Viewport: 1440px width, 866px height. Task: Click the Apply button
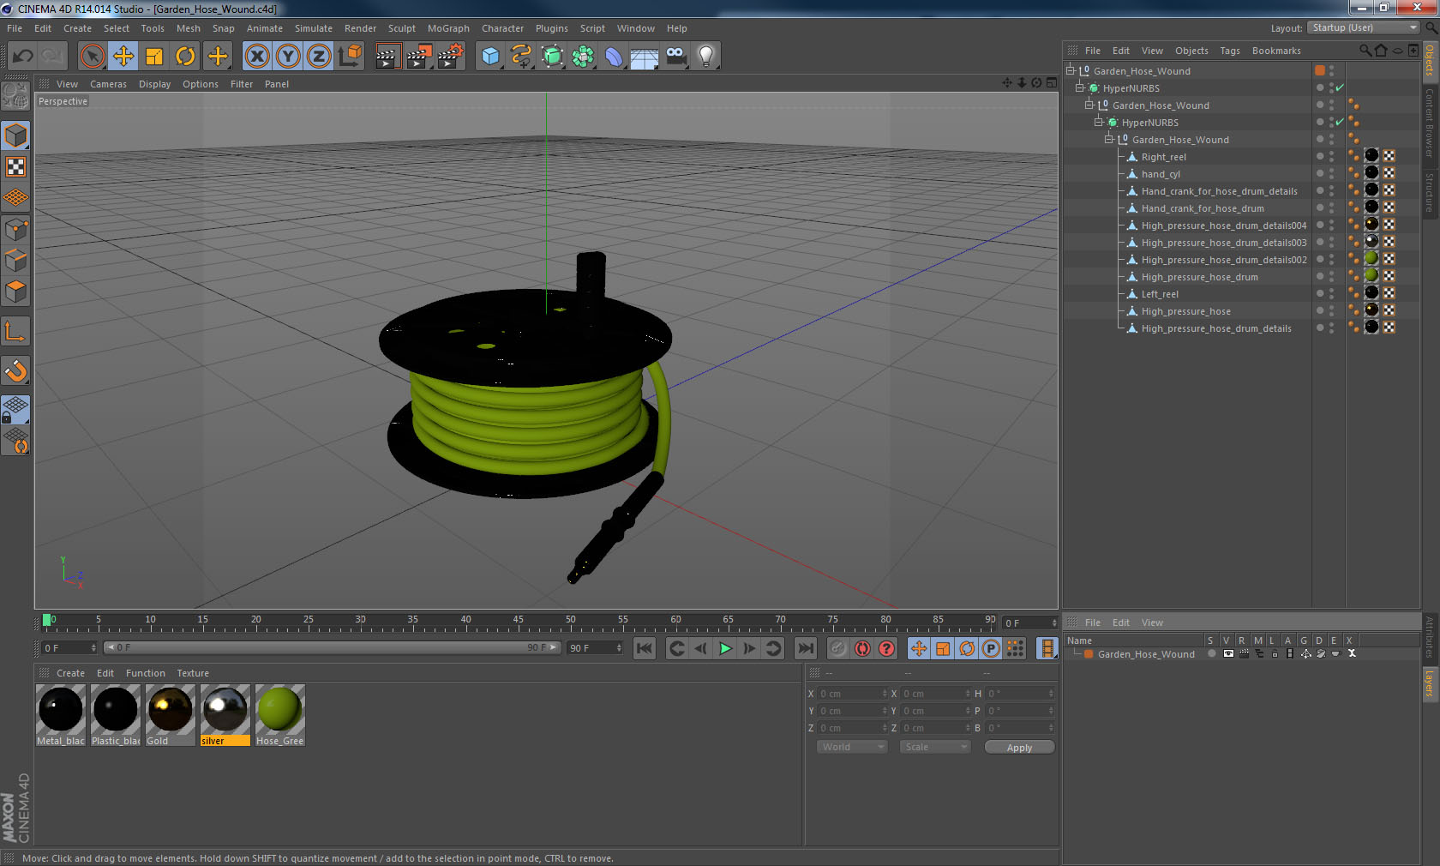(x=1019, y=748)
